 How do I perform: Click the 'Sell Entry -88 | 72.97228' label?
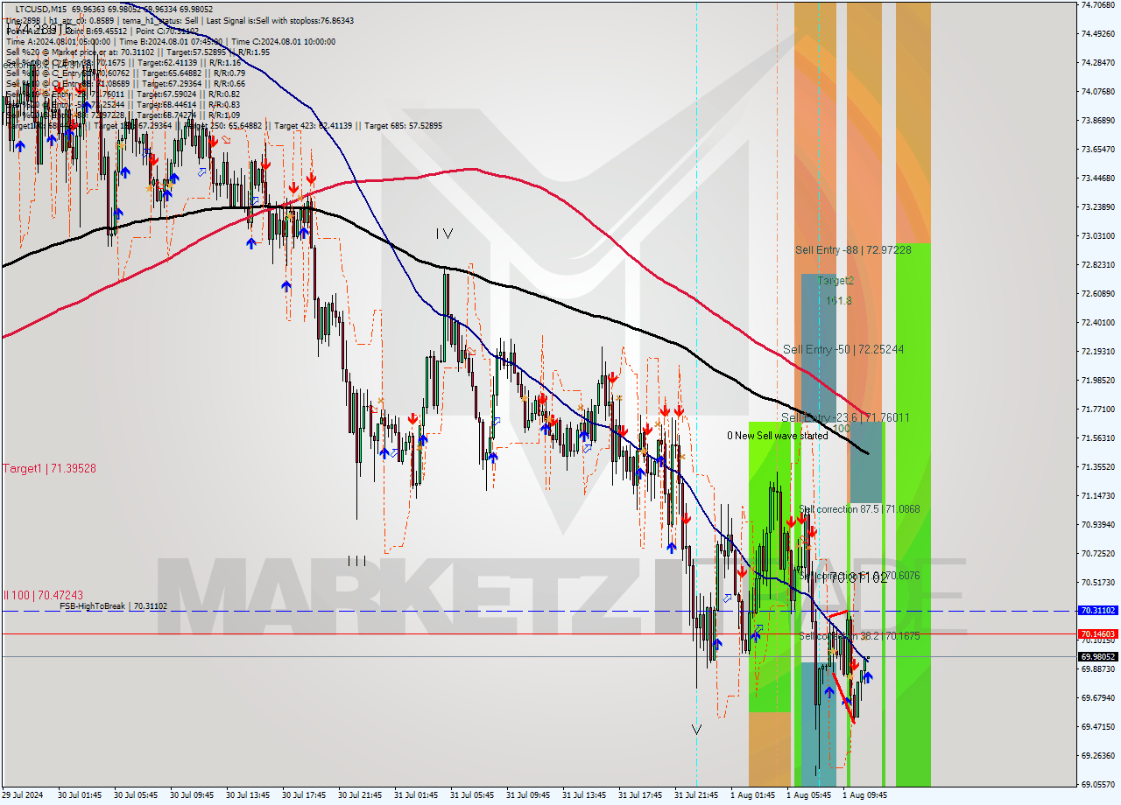pos(853,250)
